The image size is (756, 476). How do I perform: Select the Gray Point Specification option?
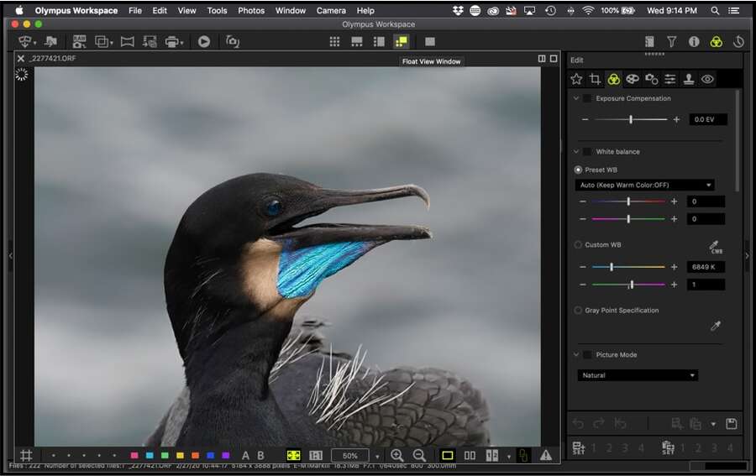(x=578, y=311)
